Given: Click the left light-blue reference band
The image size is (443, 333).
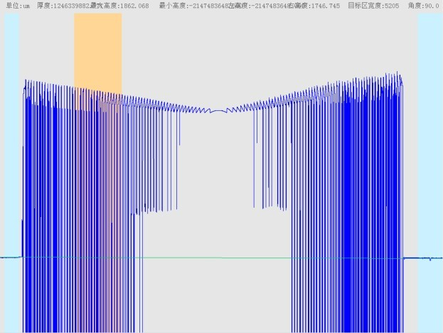Looking at the screenshot, I should pyautogui.click(x=12, y=171).
